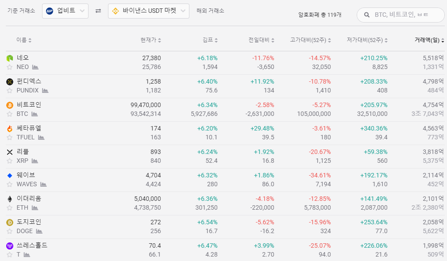Sort the table by 현재가 header
Screen dimensions: 447x261
tap(150, 40)
